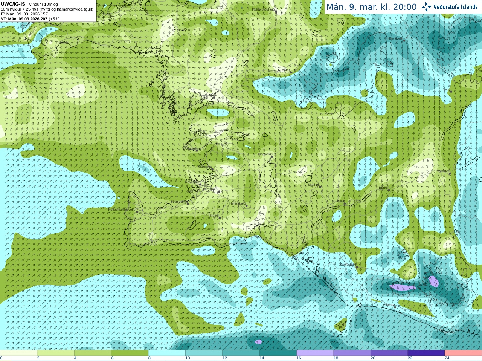Viewport: 482px width, 361px height.
Task: Click the Þingvellir station label
Action: click(264, 154)
